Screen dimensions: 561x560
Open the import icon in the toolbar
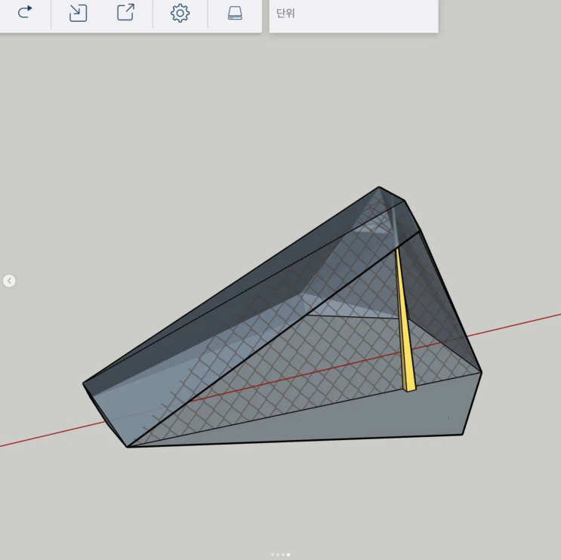point(78,13)
